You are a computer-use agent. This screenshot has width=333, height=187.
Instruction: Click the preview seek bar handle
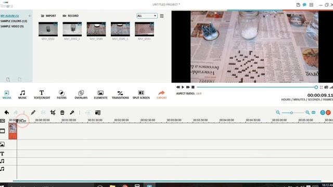(316, 87)
